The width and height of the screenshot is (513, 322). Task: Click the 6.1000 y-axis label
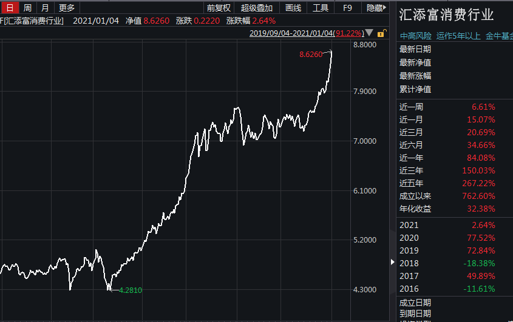pos(365,190)
